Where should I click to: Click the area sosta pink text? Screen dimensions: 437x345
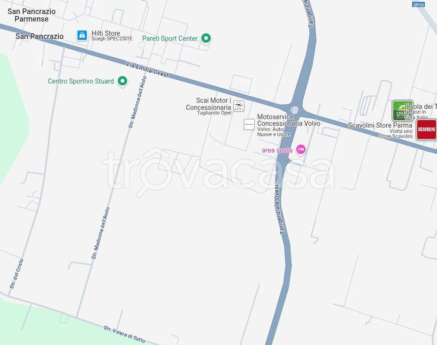(277, 150)
